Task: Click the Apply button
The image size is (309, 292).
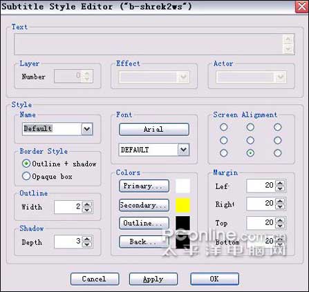Action: 153,279
